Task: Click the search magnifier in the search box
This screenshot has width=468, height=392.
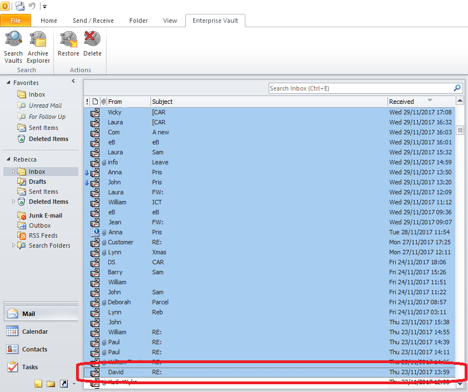Action: coord(456,88)
